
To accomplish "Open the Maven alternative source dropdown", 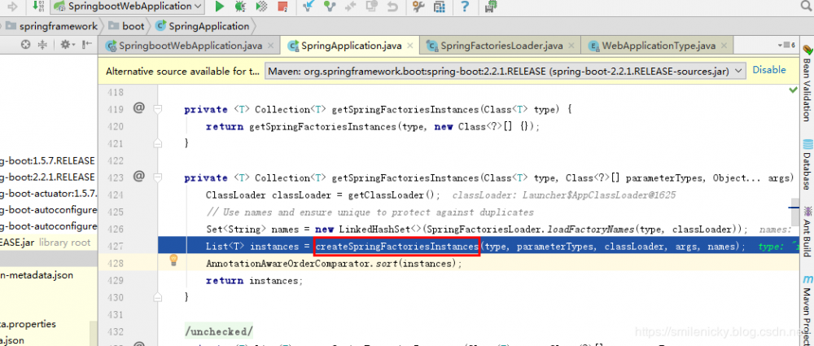I will tap(505, 71).
